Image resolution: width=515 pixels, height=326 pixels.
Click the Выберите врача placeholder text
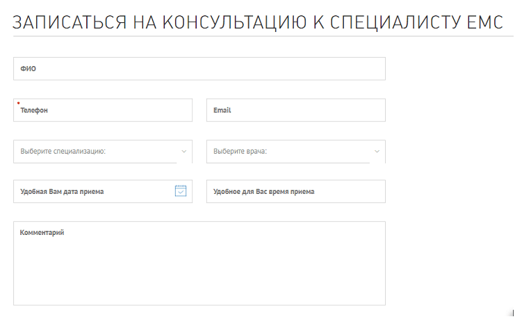[240, 152]
